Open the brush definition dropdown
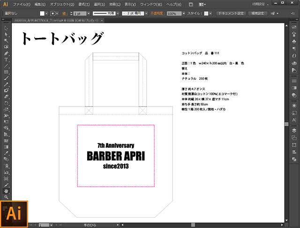The height and width of the screenshot is (228, 300). [x=146, y=14]
